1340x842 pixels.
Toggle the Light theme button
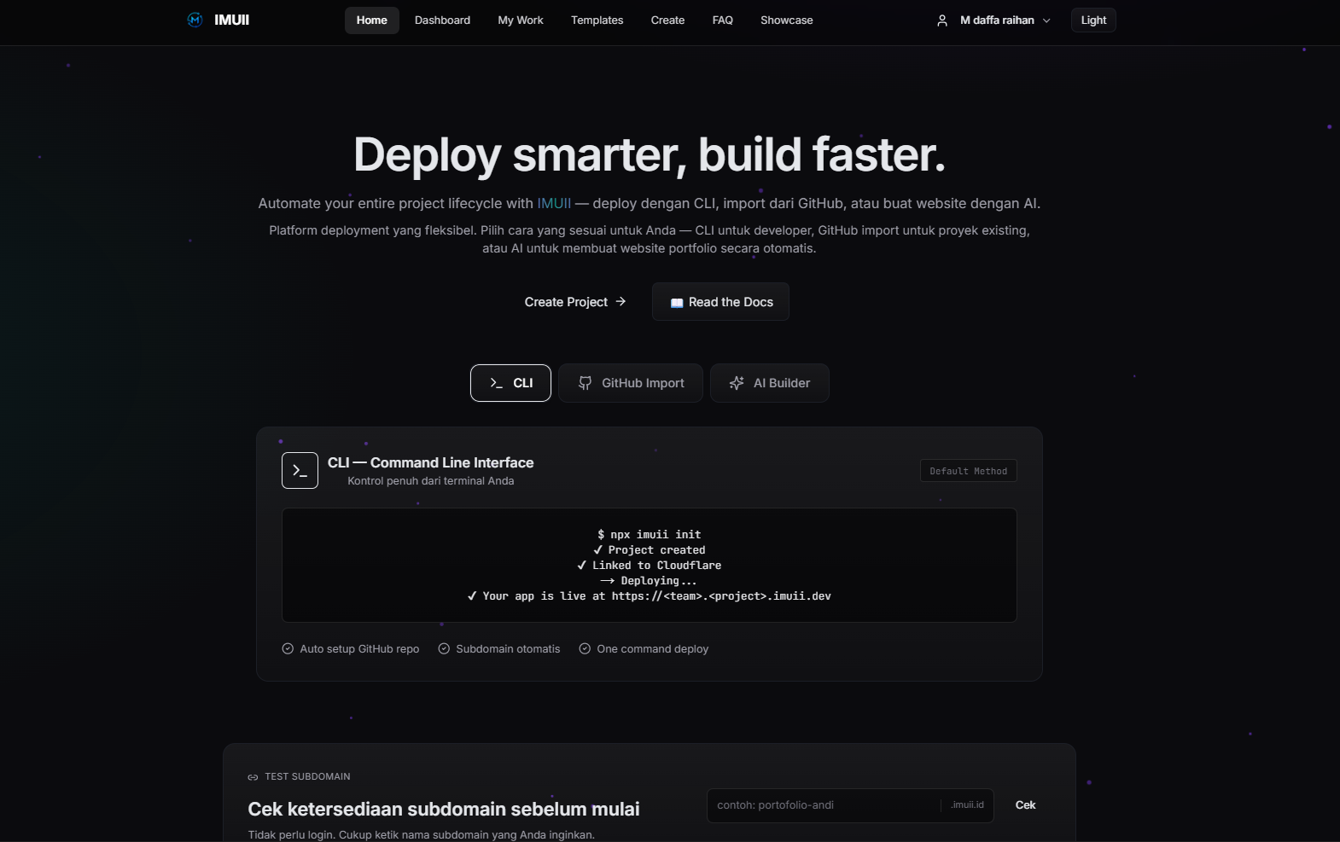pyautogui.click(x=1092, y=20)
